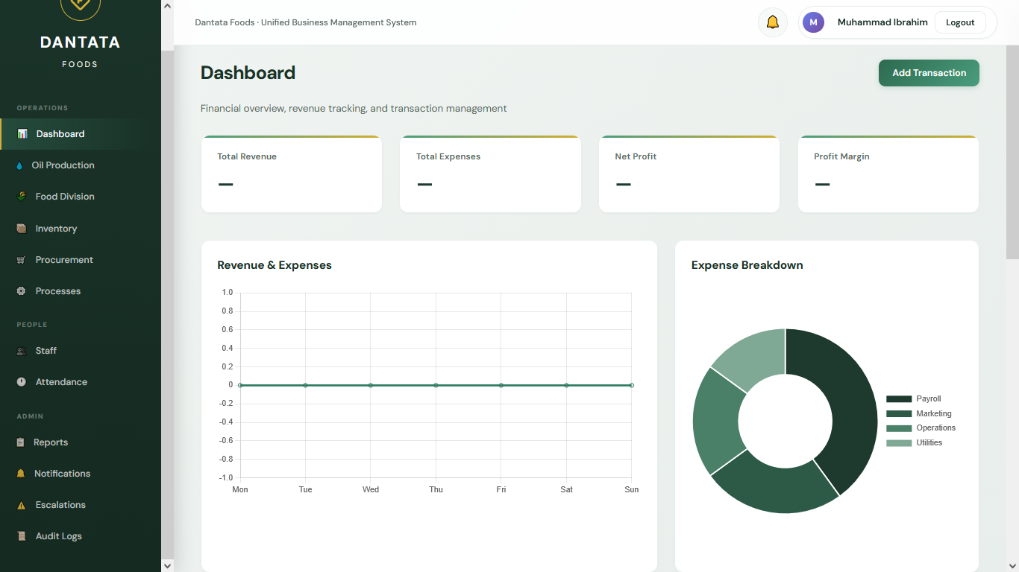
Task: Click the Profit Margin card
Action: 888,174
